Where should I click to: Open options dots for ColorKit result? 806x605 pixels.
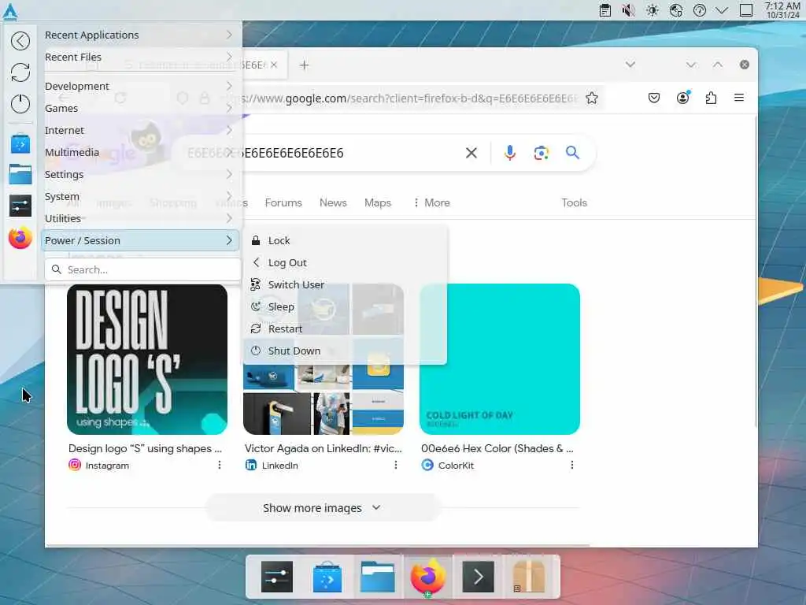point(572,465)
